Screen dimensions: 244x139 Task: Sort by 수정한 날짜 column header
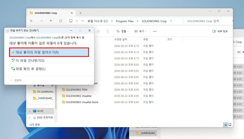click(x=120, y=39)
